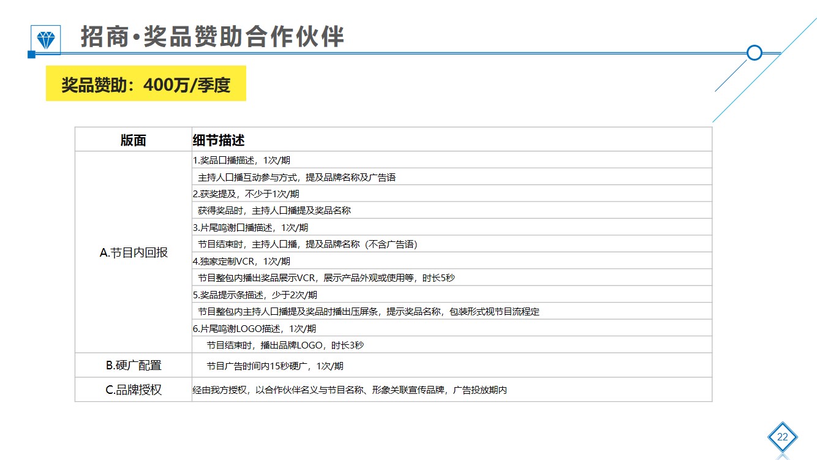Image resolution: width=817 pixels, height=460 pixels.
Task: Click the page number 22 badge
Action: (x=782, y=437)
